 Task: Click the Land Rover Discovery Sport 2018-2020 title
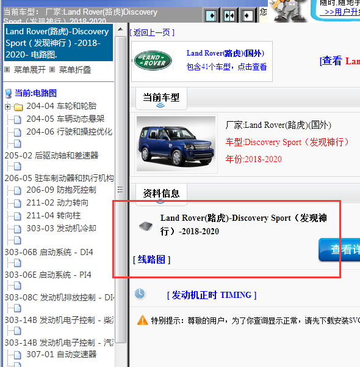[x=243, y=224]
